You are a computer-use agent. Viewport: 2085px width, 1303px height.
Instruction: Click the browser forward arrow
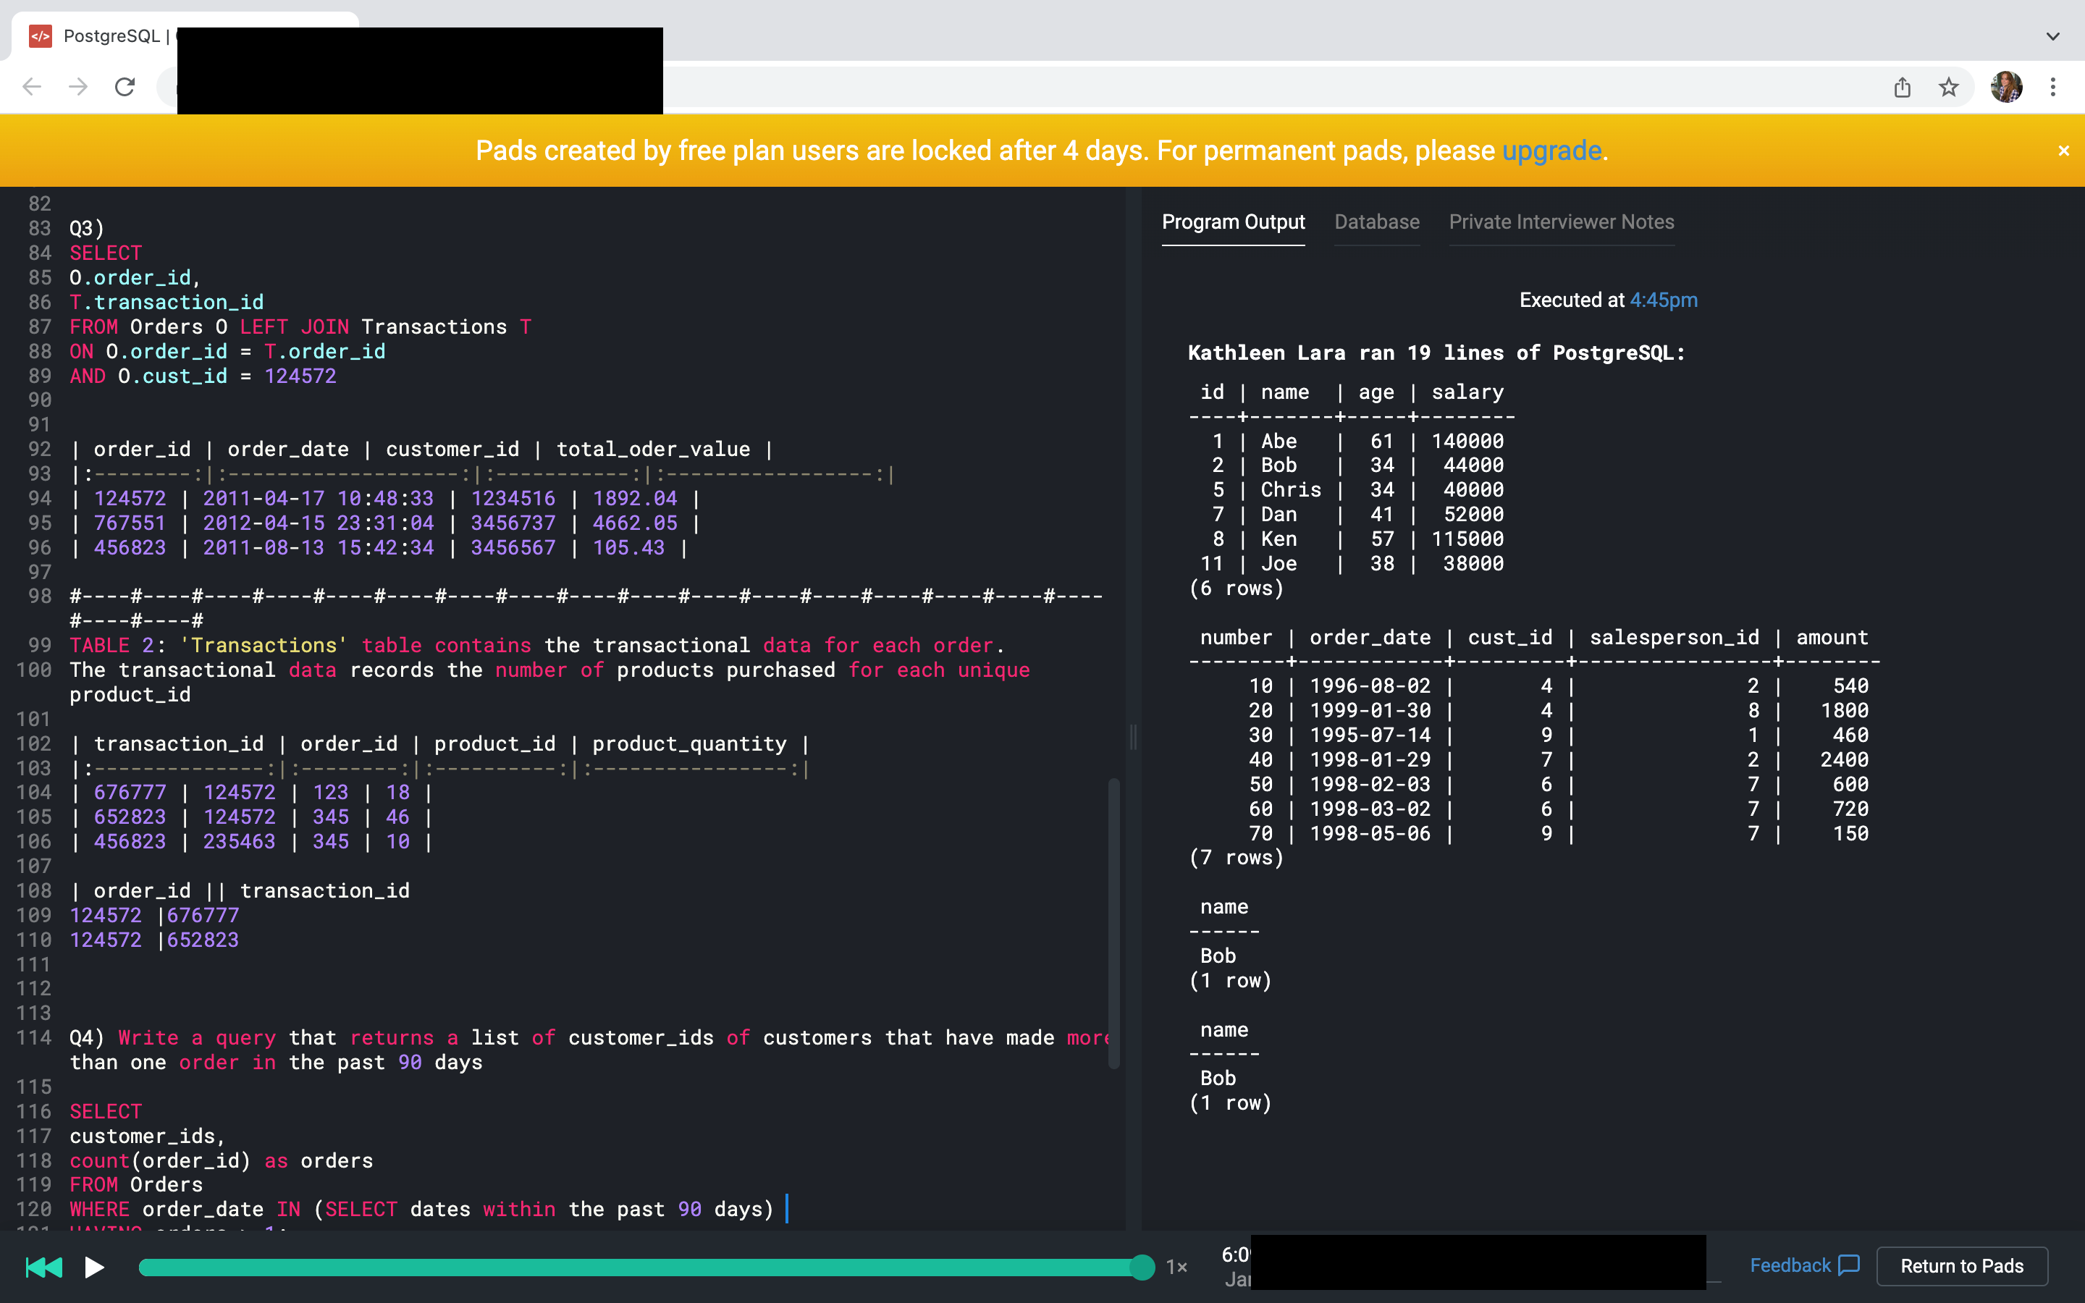[x=78, y=87]
